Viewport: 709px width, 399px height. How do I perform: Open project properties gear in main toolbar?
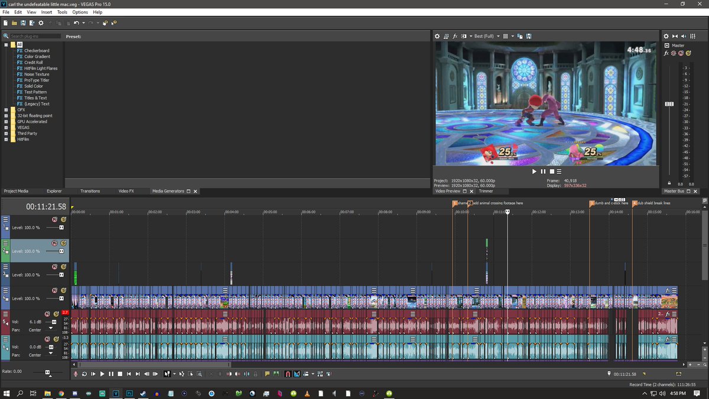coord(41,23)
